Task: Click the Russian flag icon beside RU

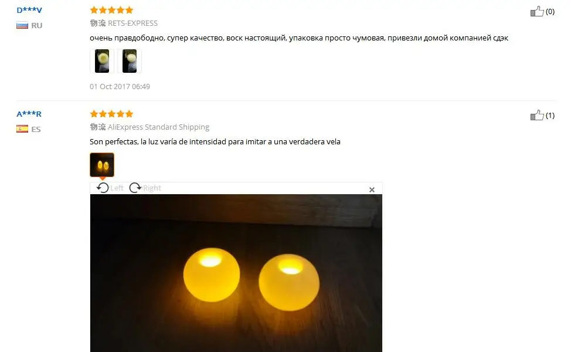Action: pos(22,25)
